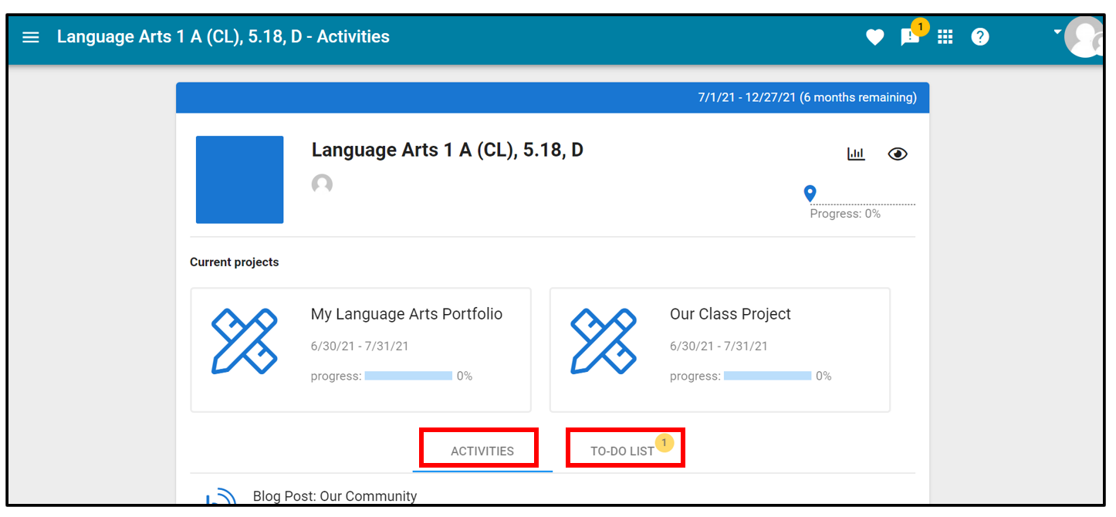Open the apps grid icon
The image size is (1116, 517).
(x=945, y=37)
